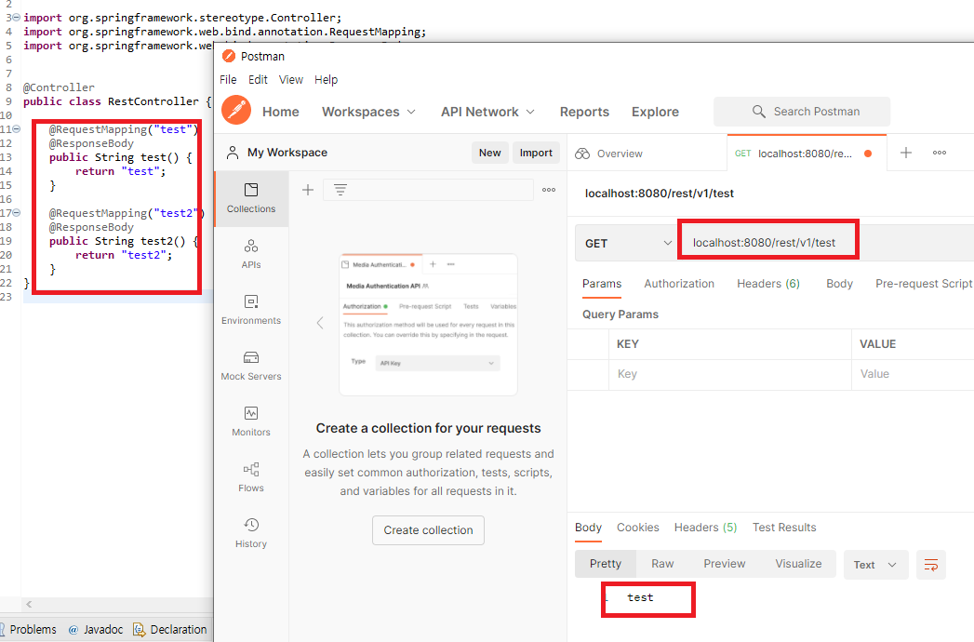Collapse the test2() method fold on line 17
Viewport: 974px width, 642px height.
(16, 212)
